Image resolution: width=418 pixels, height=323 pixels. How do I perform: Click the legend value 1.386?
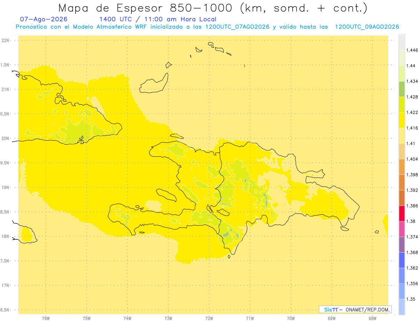tap(412, 206)
